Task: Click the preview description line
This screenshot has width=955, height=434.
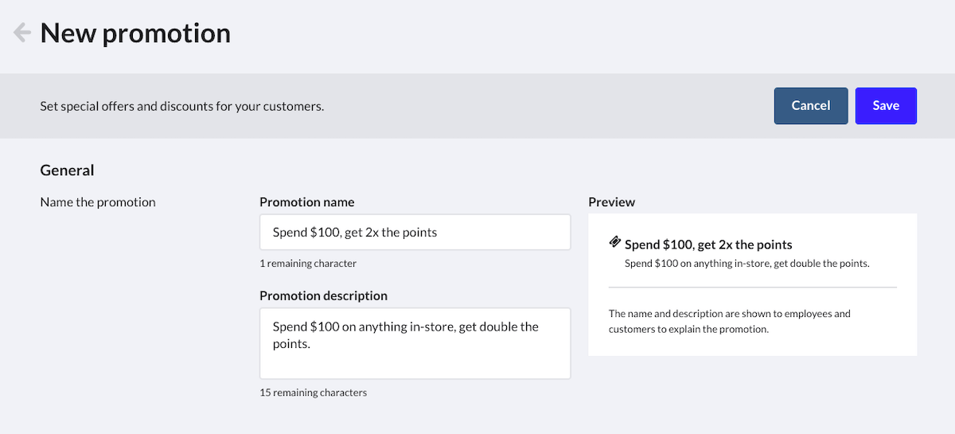Action: 746,264
